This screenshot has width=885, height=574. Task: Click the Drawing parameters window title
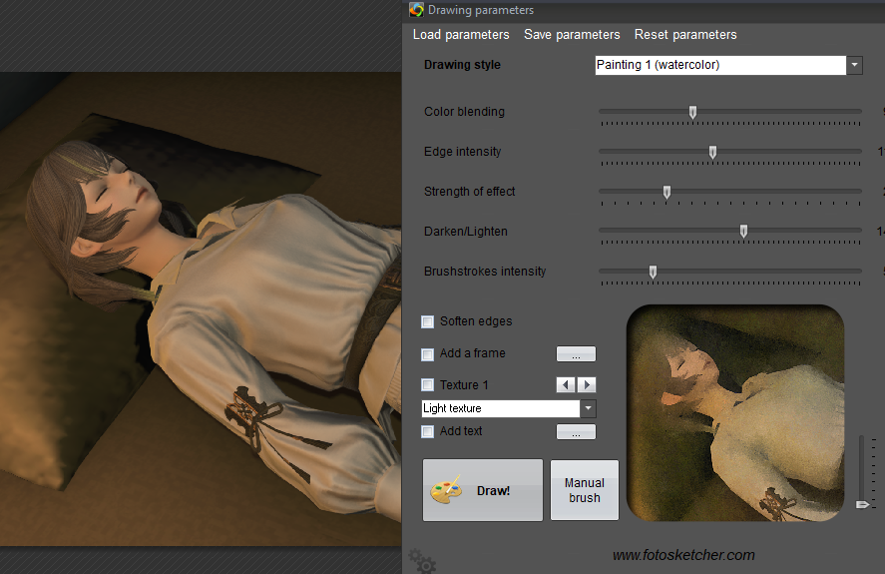click(x=480, y=10)
